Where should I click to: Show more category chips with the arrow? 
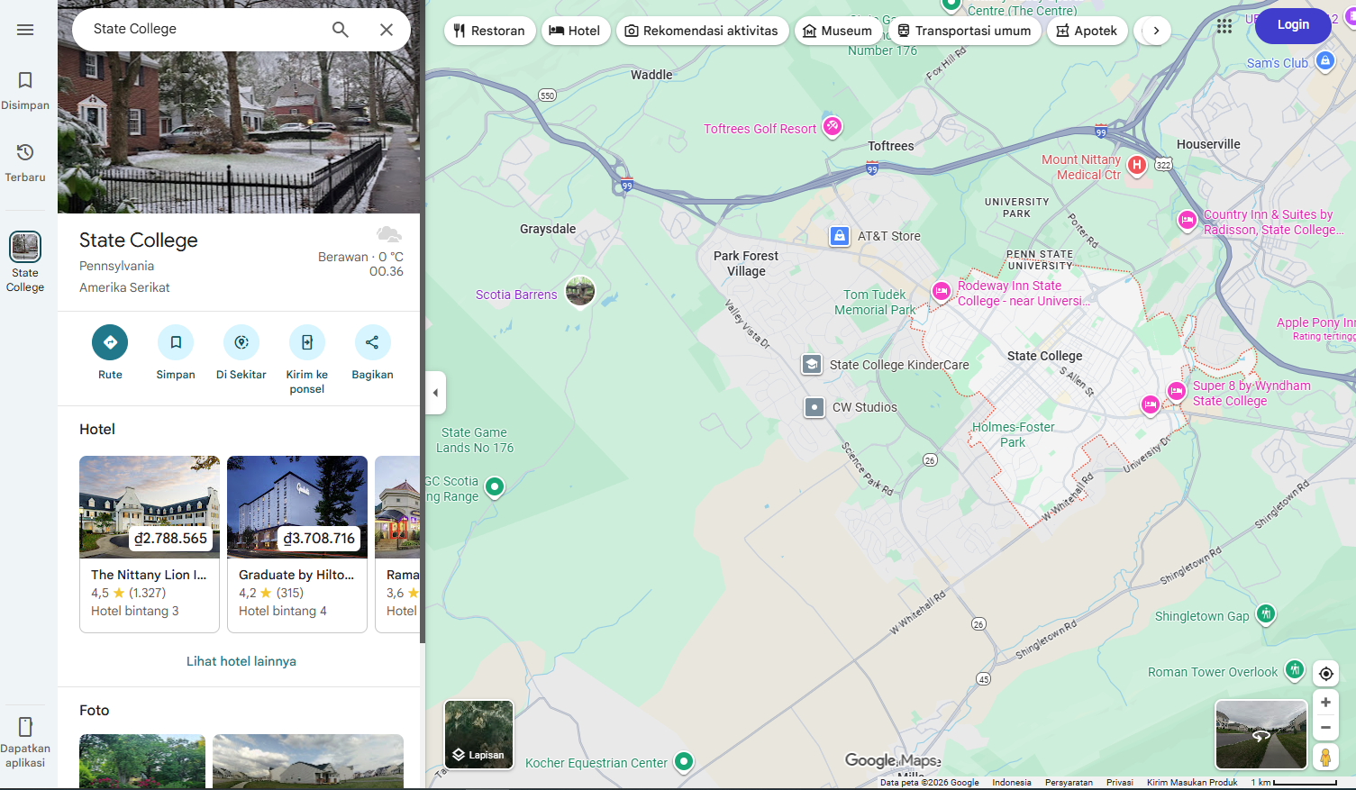pos(1156,31)
